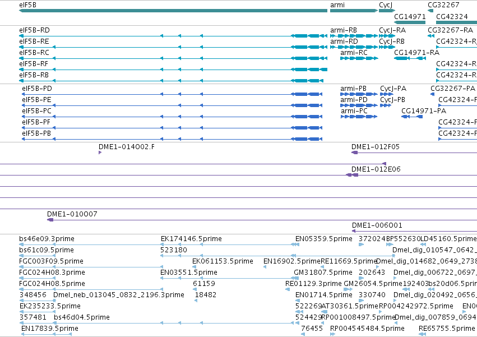Select transcript eIF5B-RC
477x337 pixels.
coord(34,53)
